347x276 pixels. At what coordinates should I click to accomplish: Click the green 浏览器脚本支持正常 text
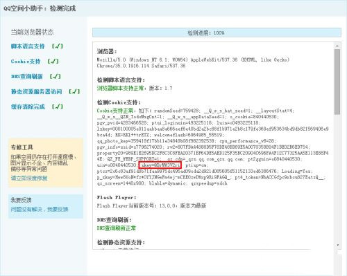(x=120, y=88)
